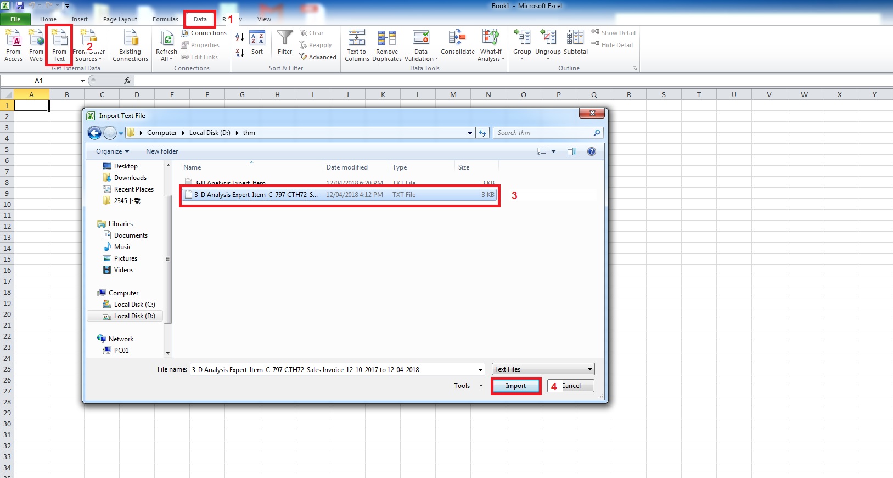The image size is (893, 478).
Task: Sort files by Date modified column header
Action: coord(347,167)
